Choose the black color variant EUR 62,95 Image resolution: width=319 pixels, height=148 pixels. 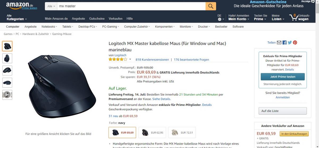(x=152, y=133)
